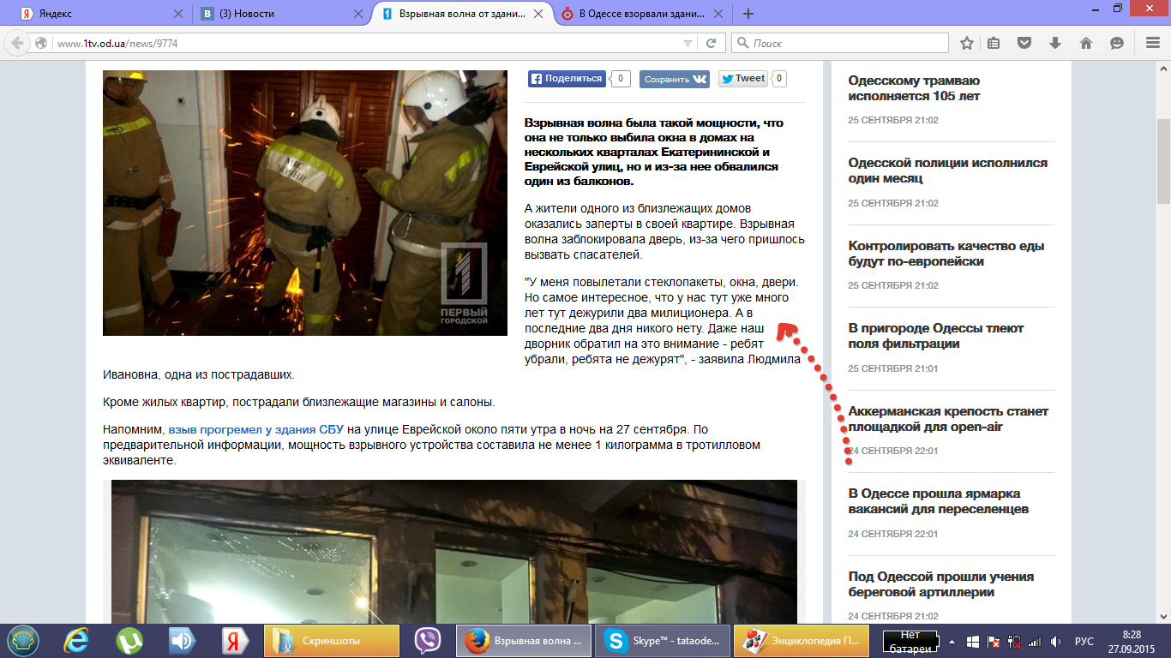1171x658 pixels.
Task: Reload the current page
Action: [711, 44]
